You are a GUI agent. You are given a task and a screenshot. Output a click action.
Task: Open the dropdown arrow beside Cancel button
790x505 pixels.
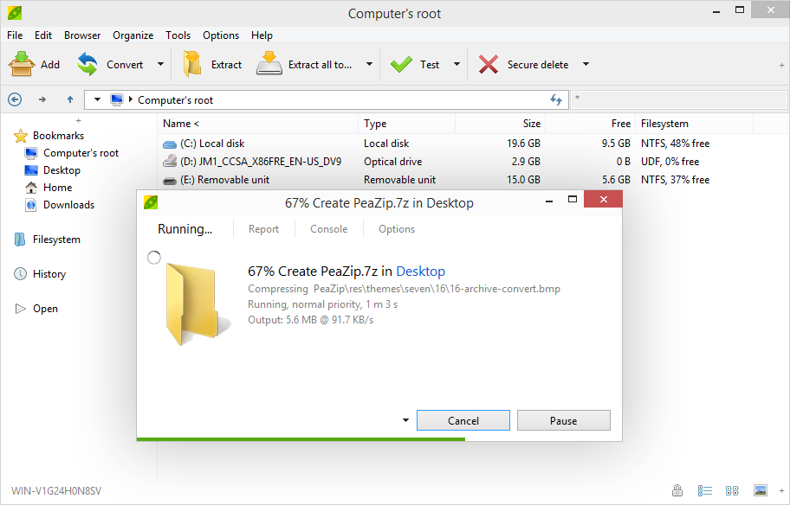pos(405,420)
